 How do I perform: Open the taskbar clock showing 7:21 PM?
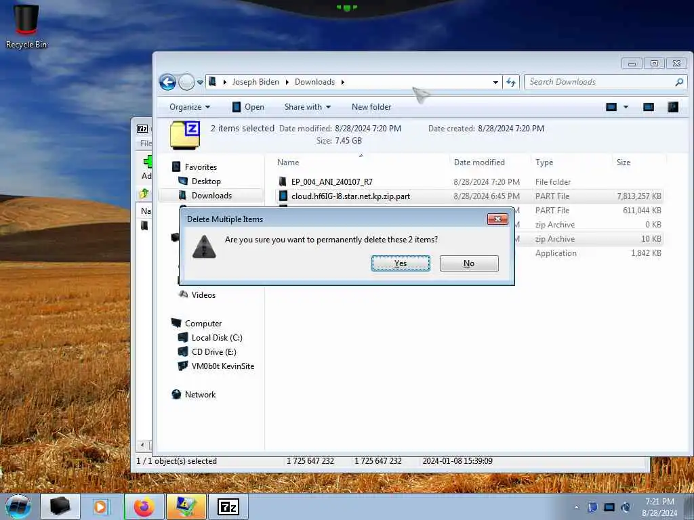[659, 507]
